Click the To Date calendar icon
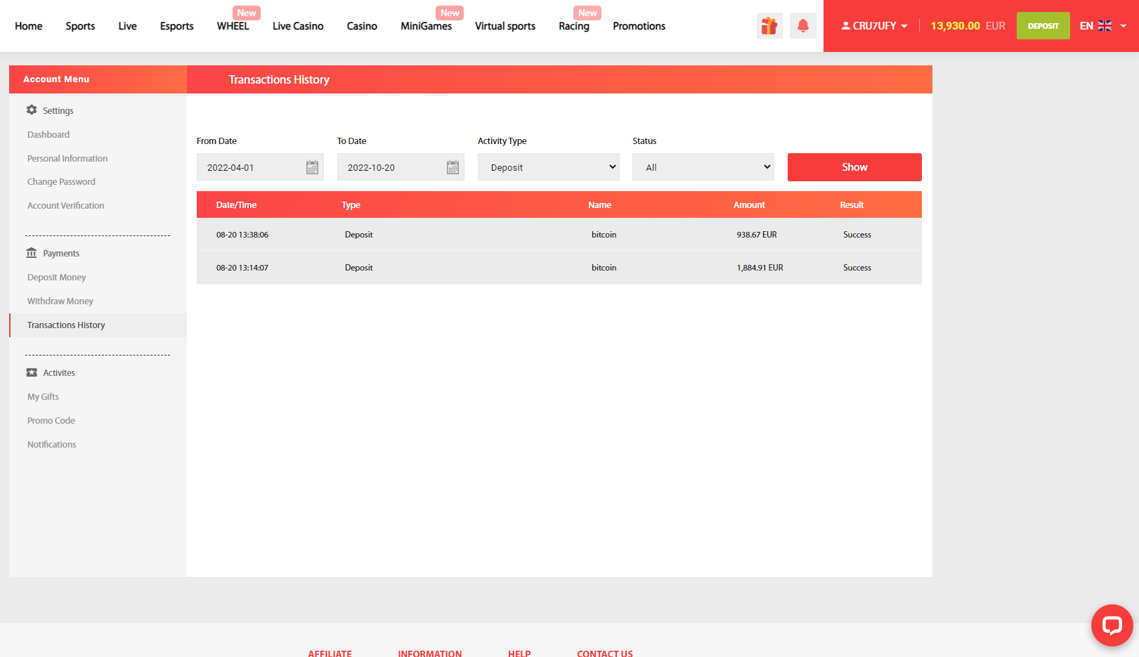This screenshot has height=657, width=1139. pos(453,167)
